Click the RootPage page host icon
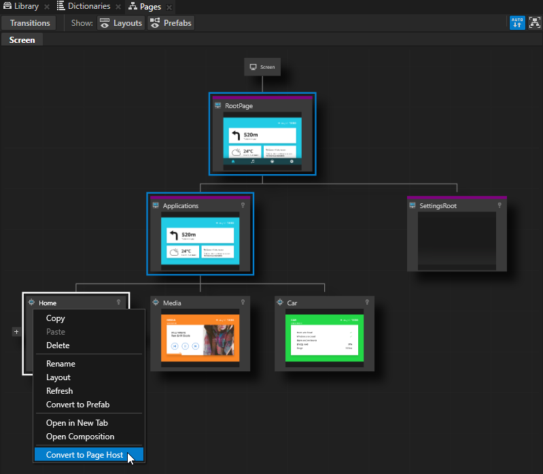543x474 pixels. (x=218, y=106)
